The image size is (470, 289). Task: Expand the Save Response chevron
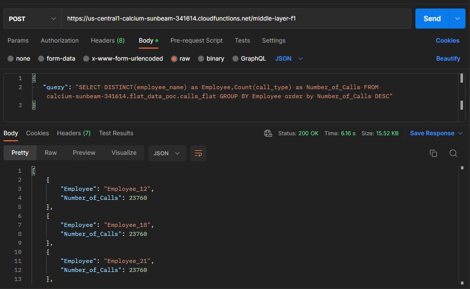[460, 133]
